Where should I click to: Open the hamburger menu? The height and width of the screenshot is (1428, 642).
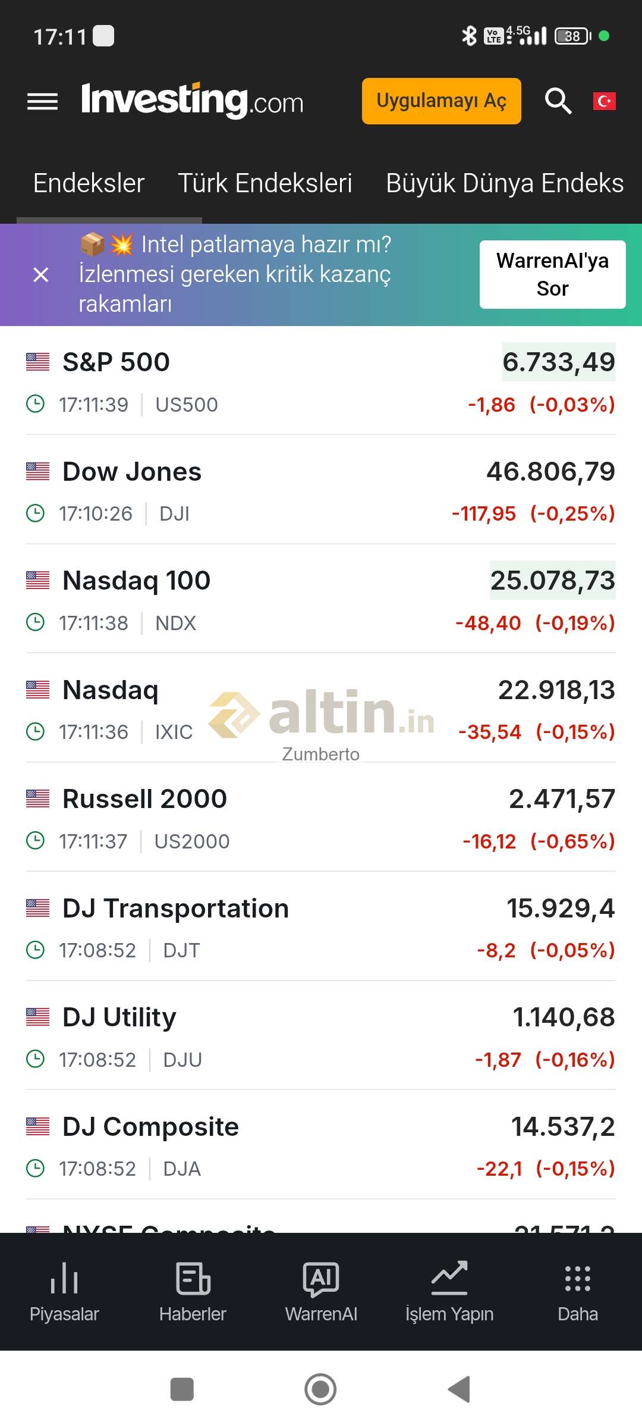(42, 102)
